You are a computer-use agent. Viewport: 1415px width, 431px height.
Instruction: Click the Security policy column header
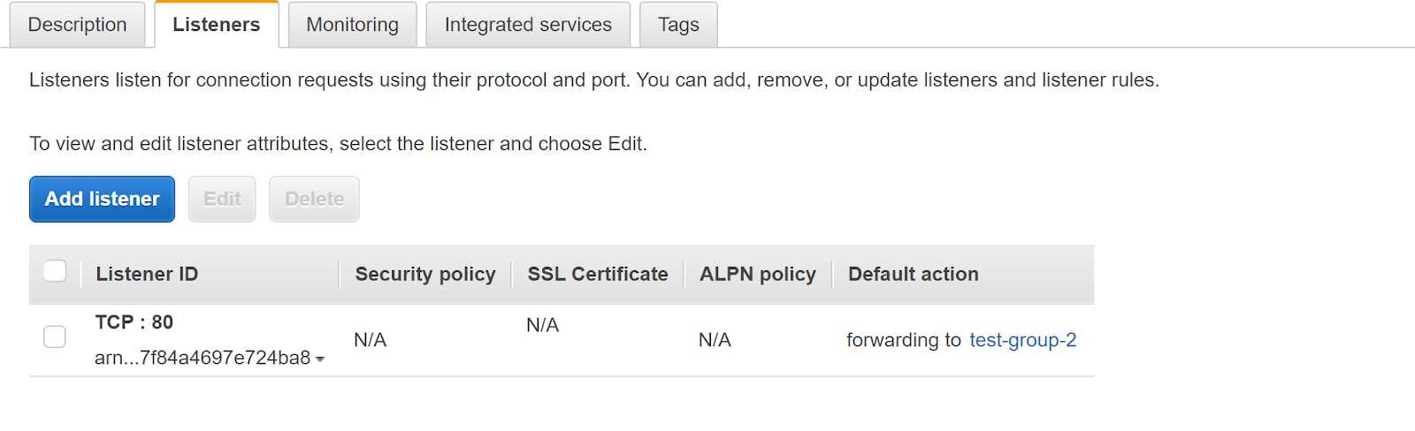pyautogui.click(x=425, y=275)
